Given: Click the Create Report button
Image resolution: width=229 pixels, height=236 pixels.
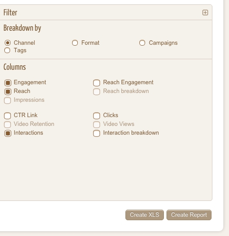Looking at the screenshot, I should click(x=189, y=215).
